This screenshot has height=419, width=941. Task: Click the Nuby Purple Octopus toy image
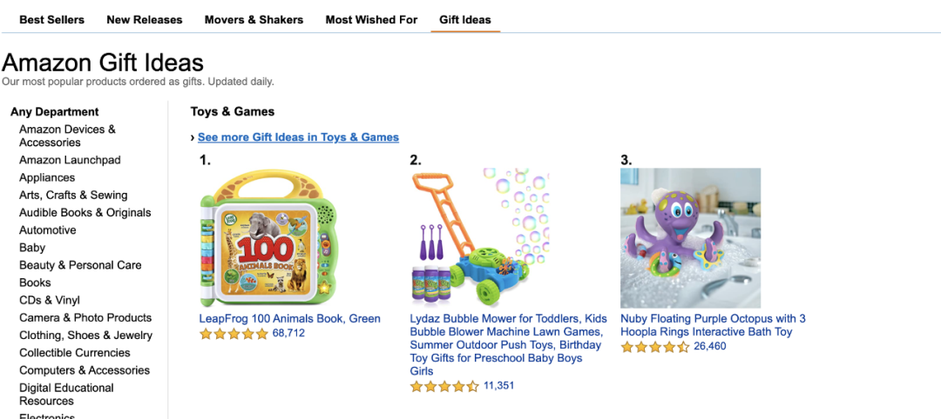point(690,238)
